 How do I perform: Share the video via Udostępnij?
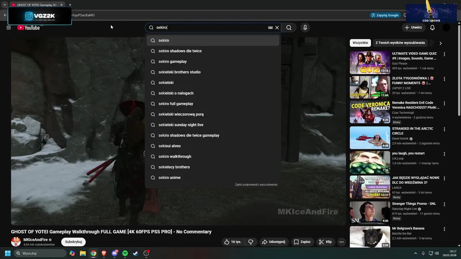[273, 242]
